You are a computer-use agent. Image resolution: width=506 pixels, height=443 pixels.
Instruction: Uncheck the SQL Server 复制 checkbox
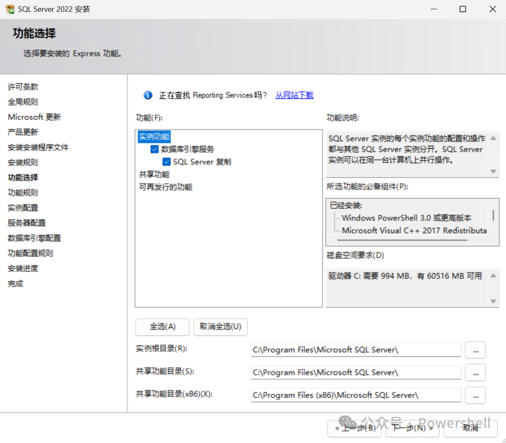pos(166,162)
